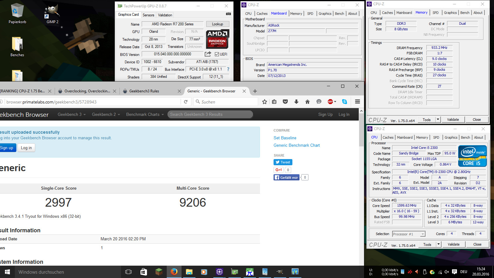
Task: Switch to the Geekbench3 Rules browser tab
Action: point(144,91)
